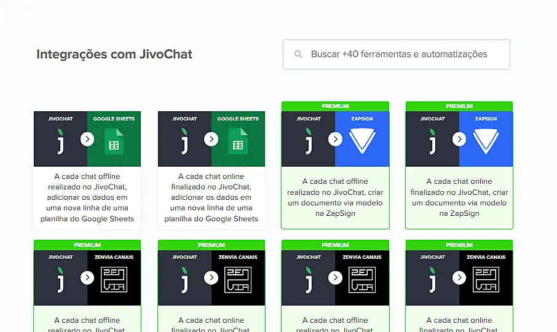Open offline chat ZapSign document description
Screen dimensions: 557x332
[x=335, y=197]
